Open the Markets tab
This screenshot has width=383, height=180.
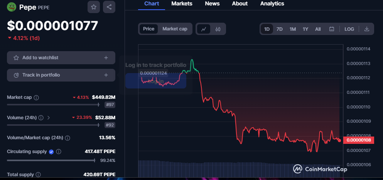pyautogui.click(x=182, y=3)
